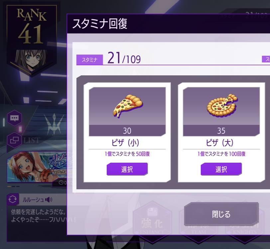Play ルルーシュ voice speaker icon
Screen dimensions: 270x249
click(49, 200)
